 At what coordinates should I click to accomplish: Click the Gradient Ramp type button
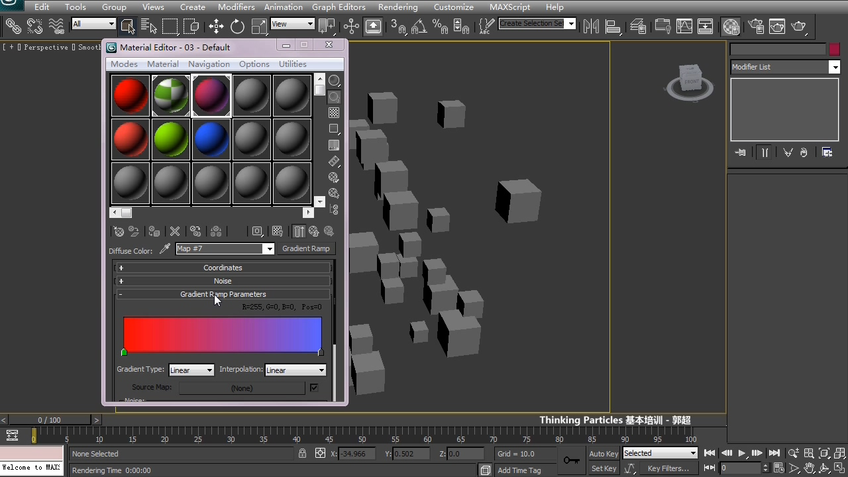[x=305, y=248]
